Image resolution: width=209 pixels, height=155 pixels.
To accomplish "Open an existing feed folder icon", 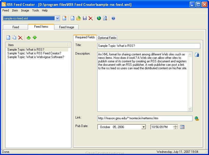I will [79, 18].
